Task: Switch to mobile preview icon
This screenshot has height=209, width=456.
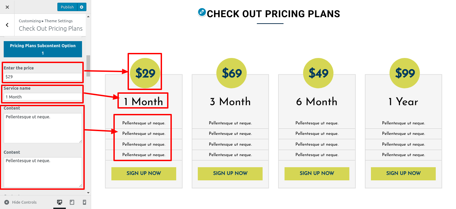Action: 84,202
